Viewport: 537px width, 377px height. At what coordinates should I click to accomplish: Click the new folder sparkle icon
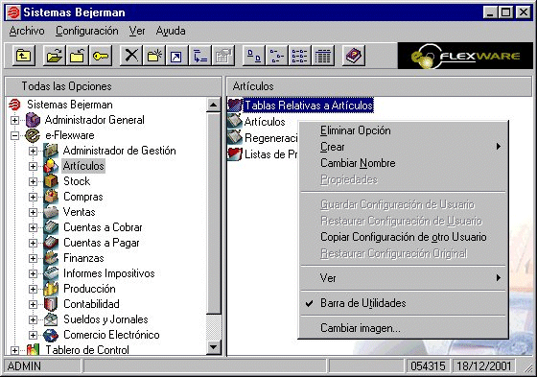154,56
